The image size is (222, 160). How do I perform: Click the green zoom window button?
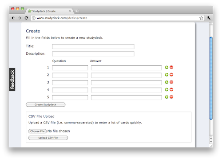[x=23, y=9]
